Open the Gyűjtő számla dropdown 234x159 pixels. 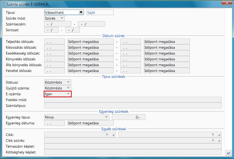[68, 88]
